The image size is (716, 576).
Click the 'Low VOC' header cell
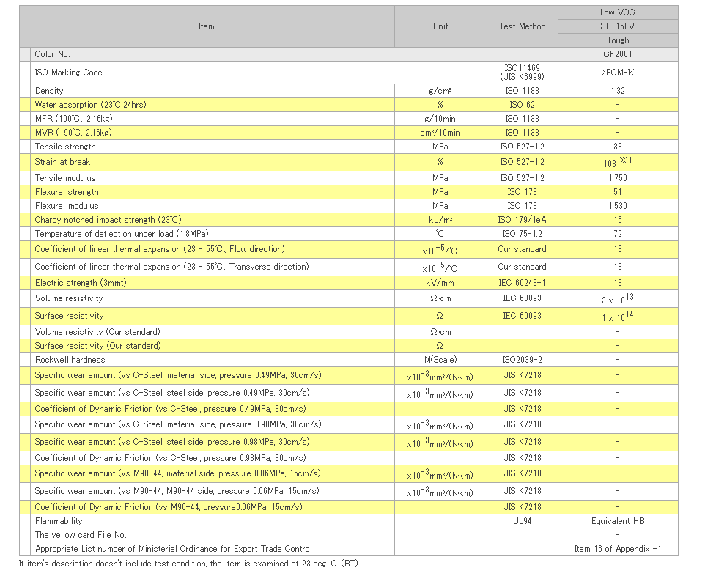(618, 12)
